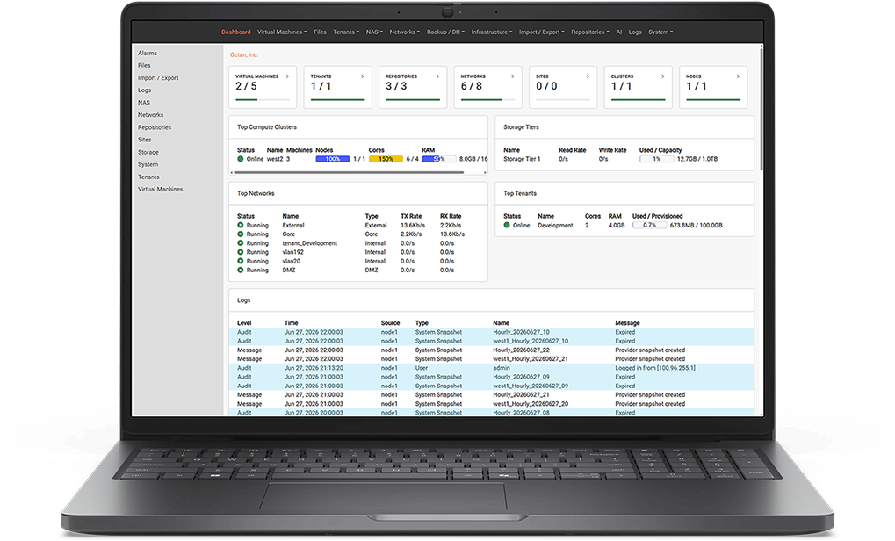
Task: Go to Alarms in the sidebar
Action: (148, 53)
